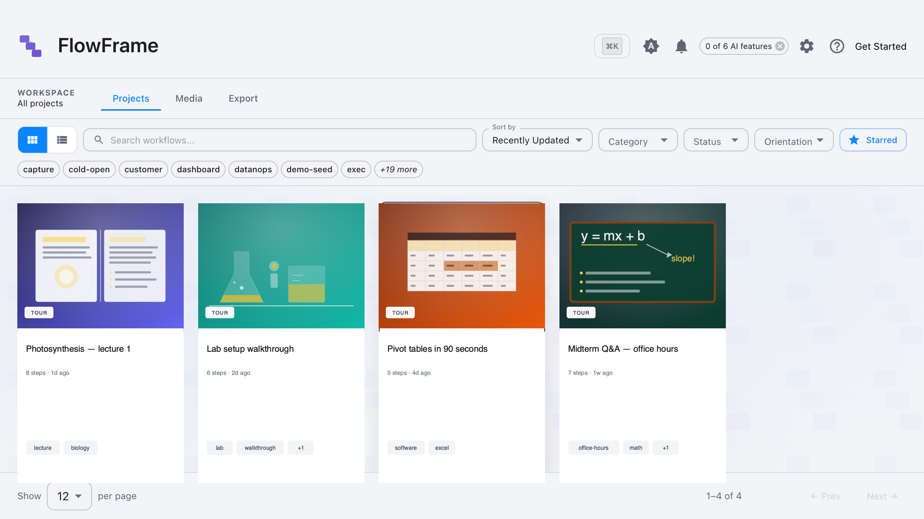Toggle the Starred filter
The height and width of the screenshot is (519, 924).
(873, 140)
